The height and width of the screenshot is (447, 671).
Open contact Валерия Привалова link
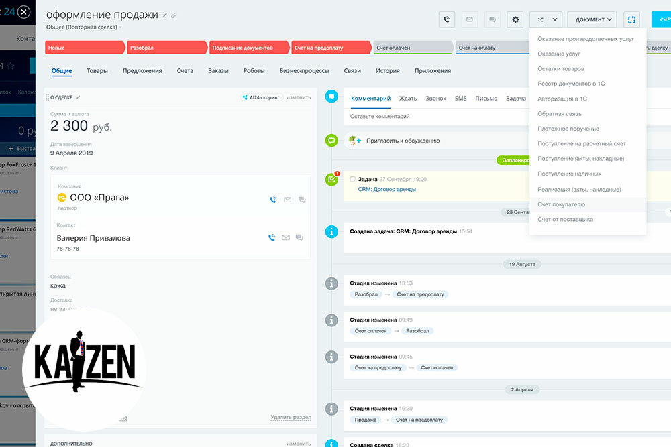tap(93, 238)
